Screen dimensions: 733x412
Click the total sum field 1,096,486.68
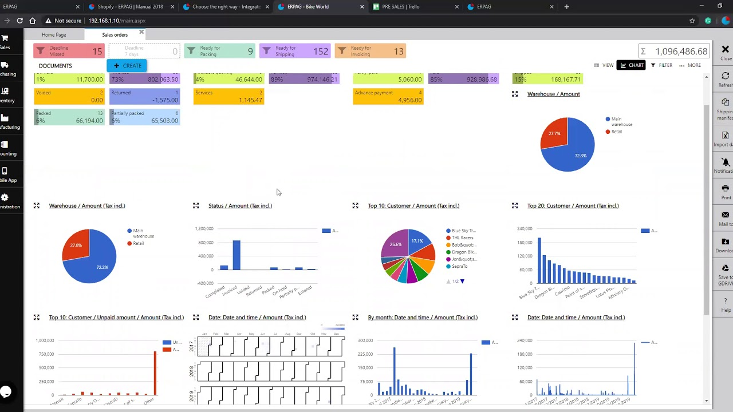675,51
